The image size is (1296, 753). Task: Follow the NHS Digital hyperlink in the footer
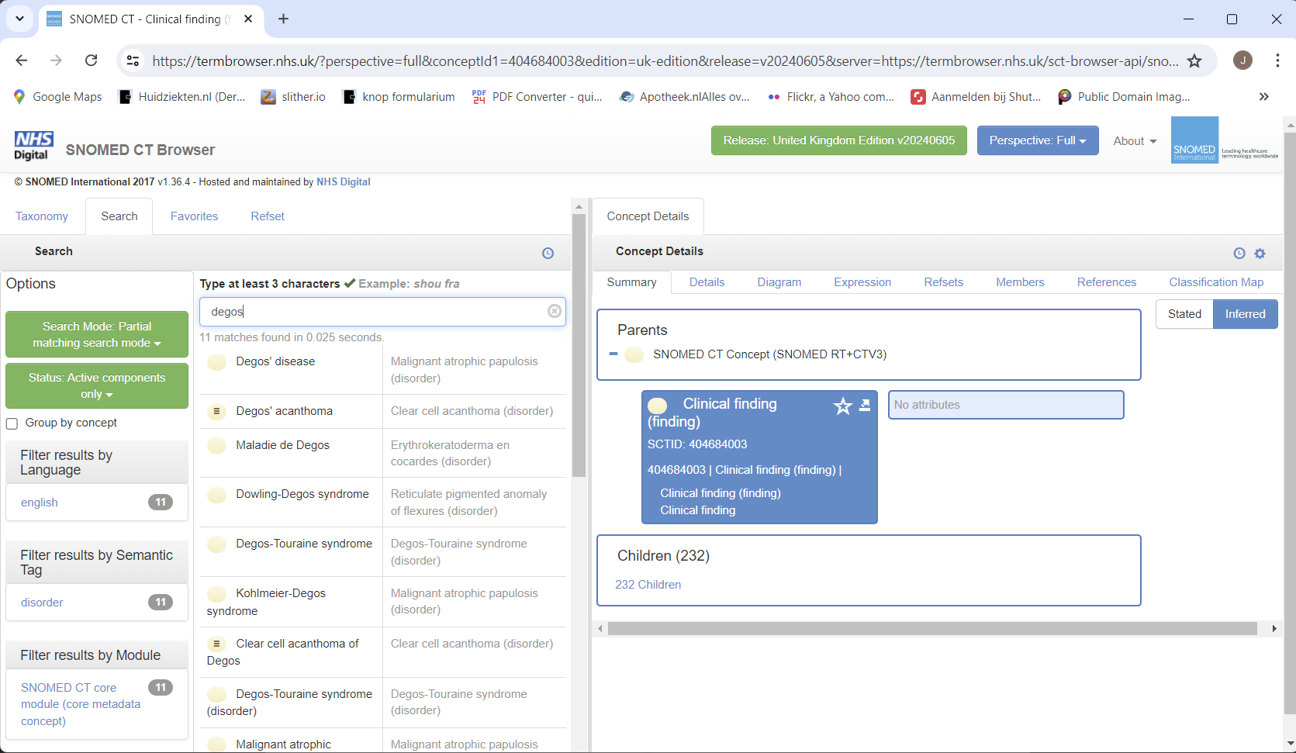click(x=343, y=181)
